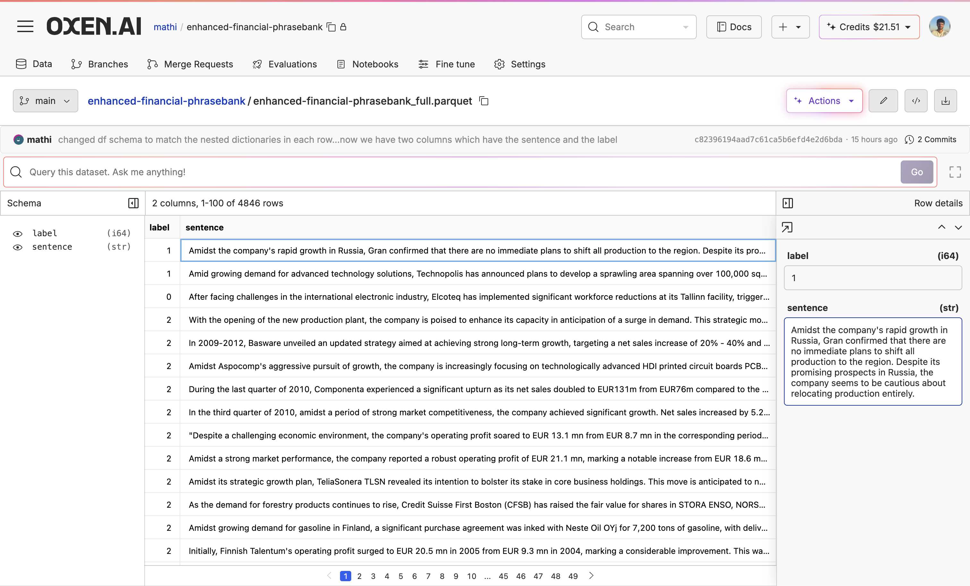Hide the sentence column

click(x=18, y=247)
